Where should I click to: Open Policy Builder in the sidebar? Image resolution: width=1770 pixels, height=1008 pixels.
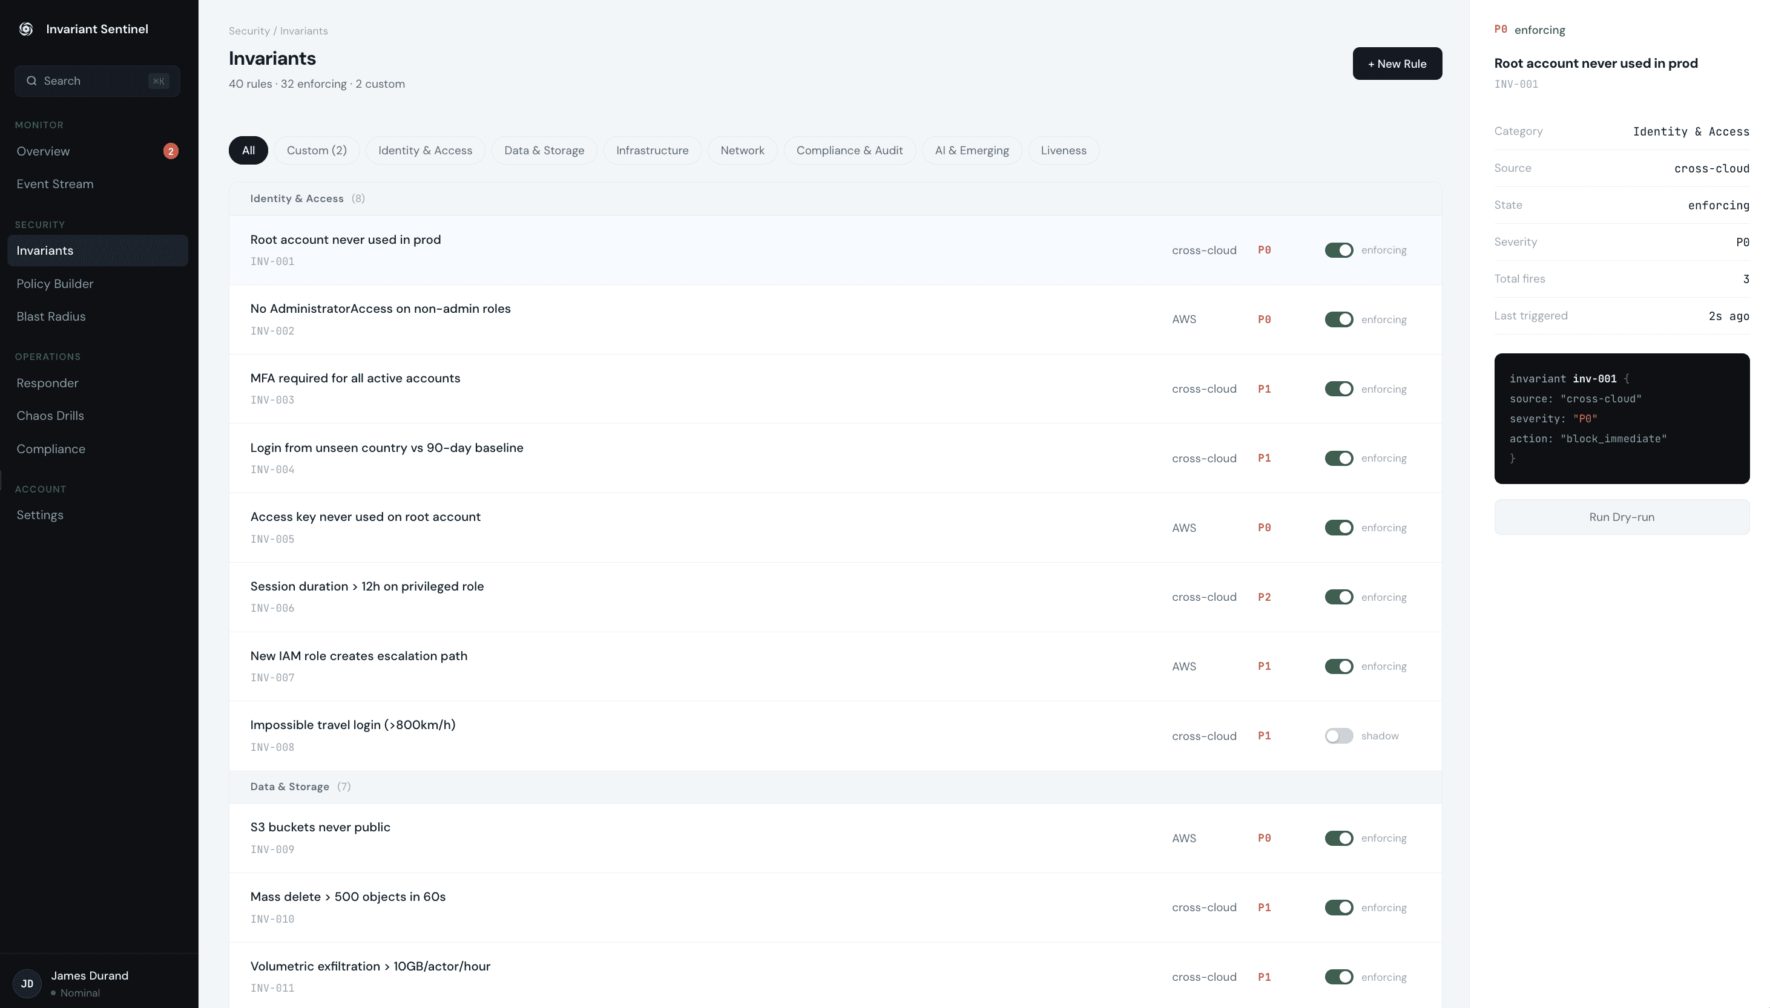[x=54, y=284]
